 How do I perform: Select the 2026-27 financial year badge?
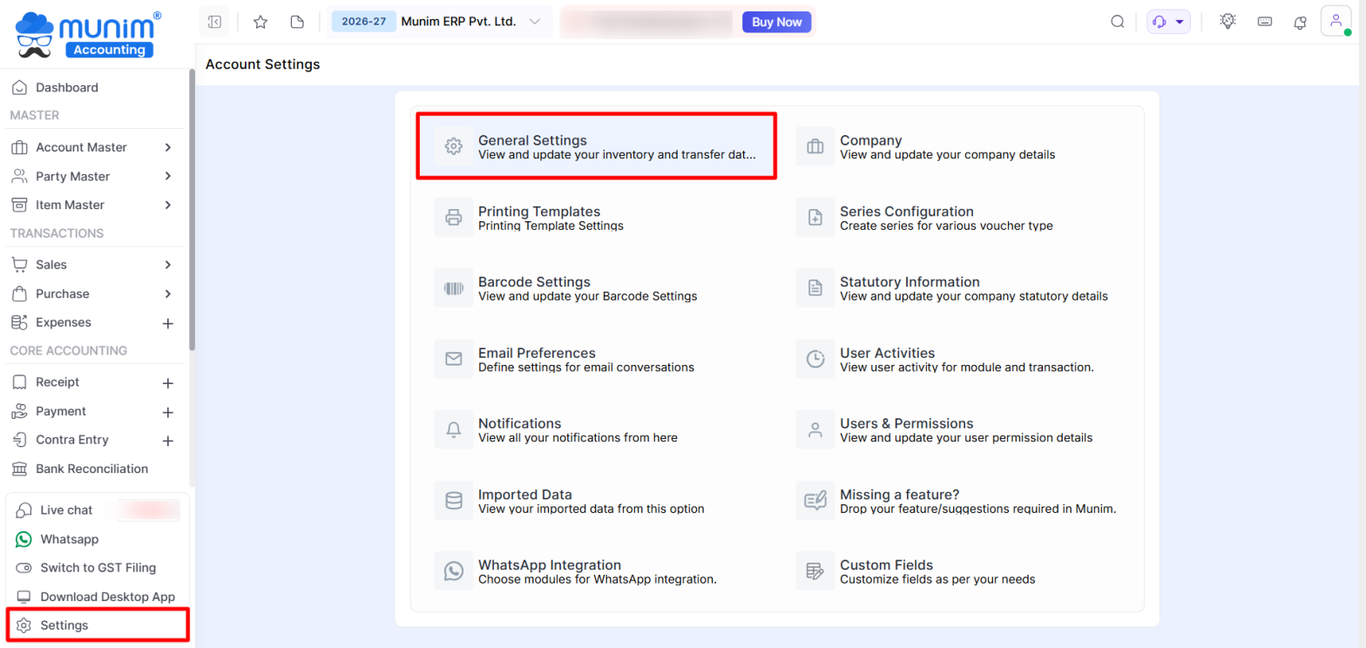click(364, 22)
